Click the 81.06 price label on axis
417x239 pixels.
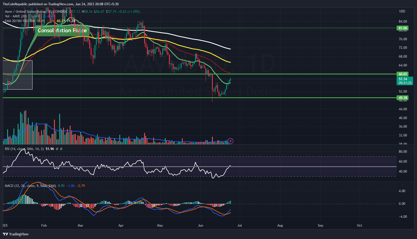pyautogui.click(x=403, y=28)
